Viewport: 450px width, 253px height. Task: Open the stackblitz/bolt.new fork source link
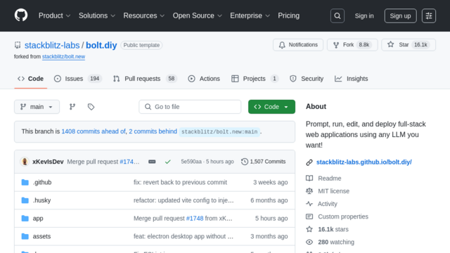tap(63, 56)
